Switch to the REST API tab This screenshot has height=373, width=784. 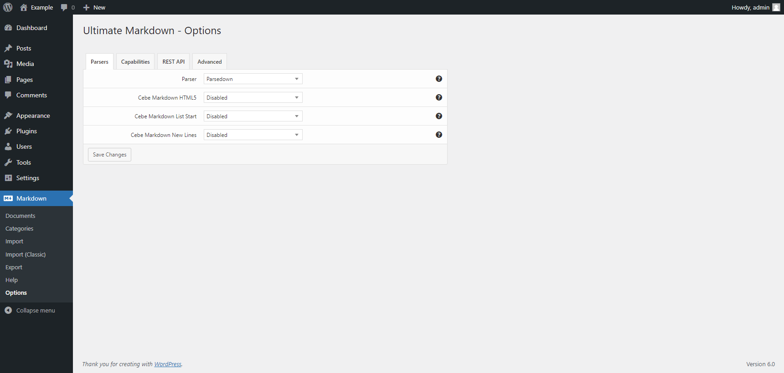pos(174,61)
